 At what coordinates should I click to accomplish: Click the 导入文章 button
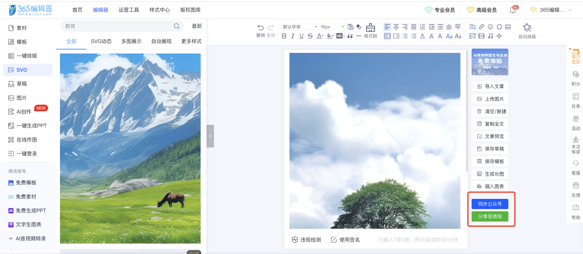coord(490,86)
